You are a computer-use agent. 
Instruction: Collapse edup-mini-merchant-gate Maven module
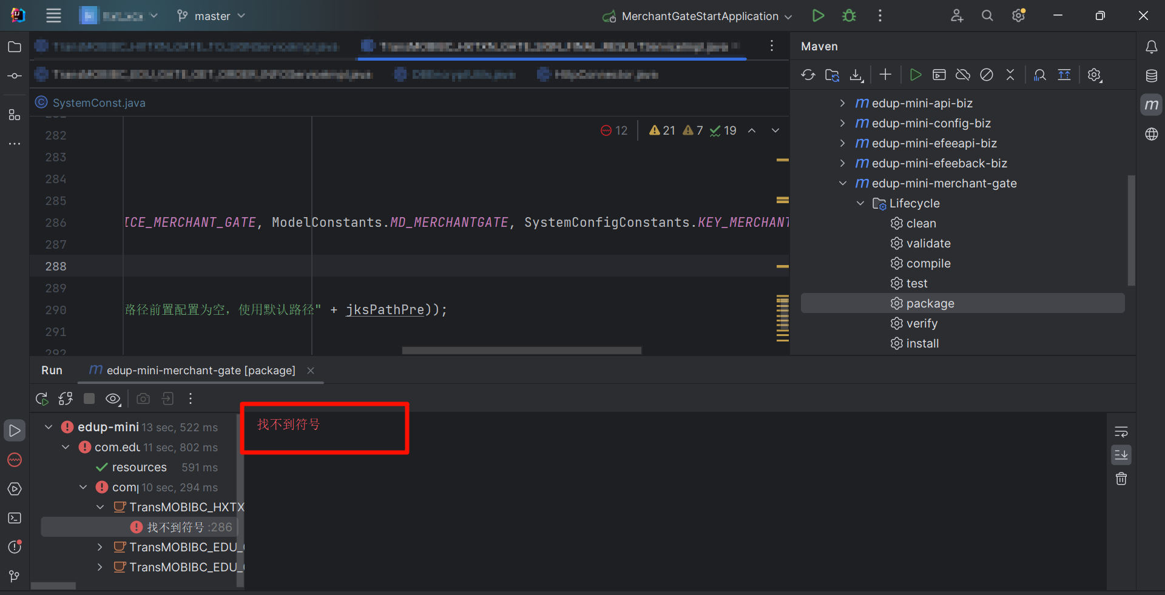842,183
